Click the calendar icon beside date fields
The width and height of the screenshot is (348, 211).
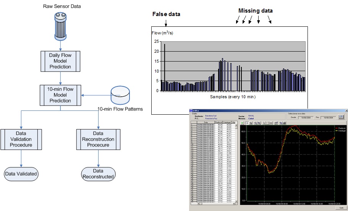click(x=341, y=117)
